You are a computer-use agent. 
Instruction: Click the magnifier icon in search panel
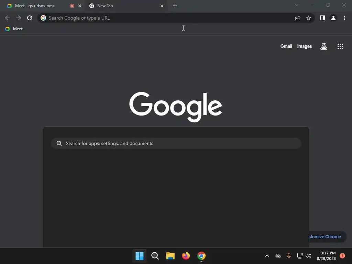click(x=59, y=143)
